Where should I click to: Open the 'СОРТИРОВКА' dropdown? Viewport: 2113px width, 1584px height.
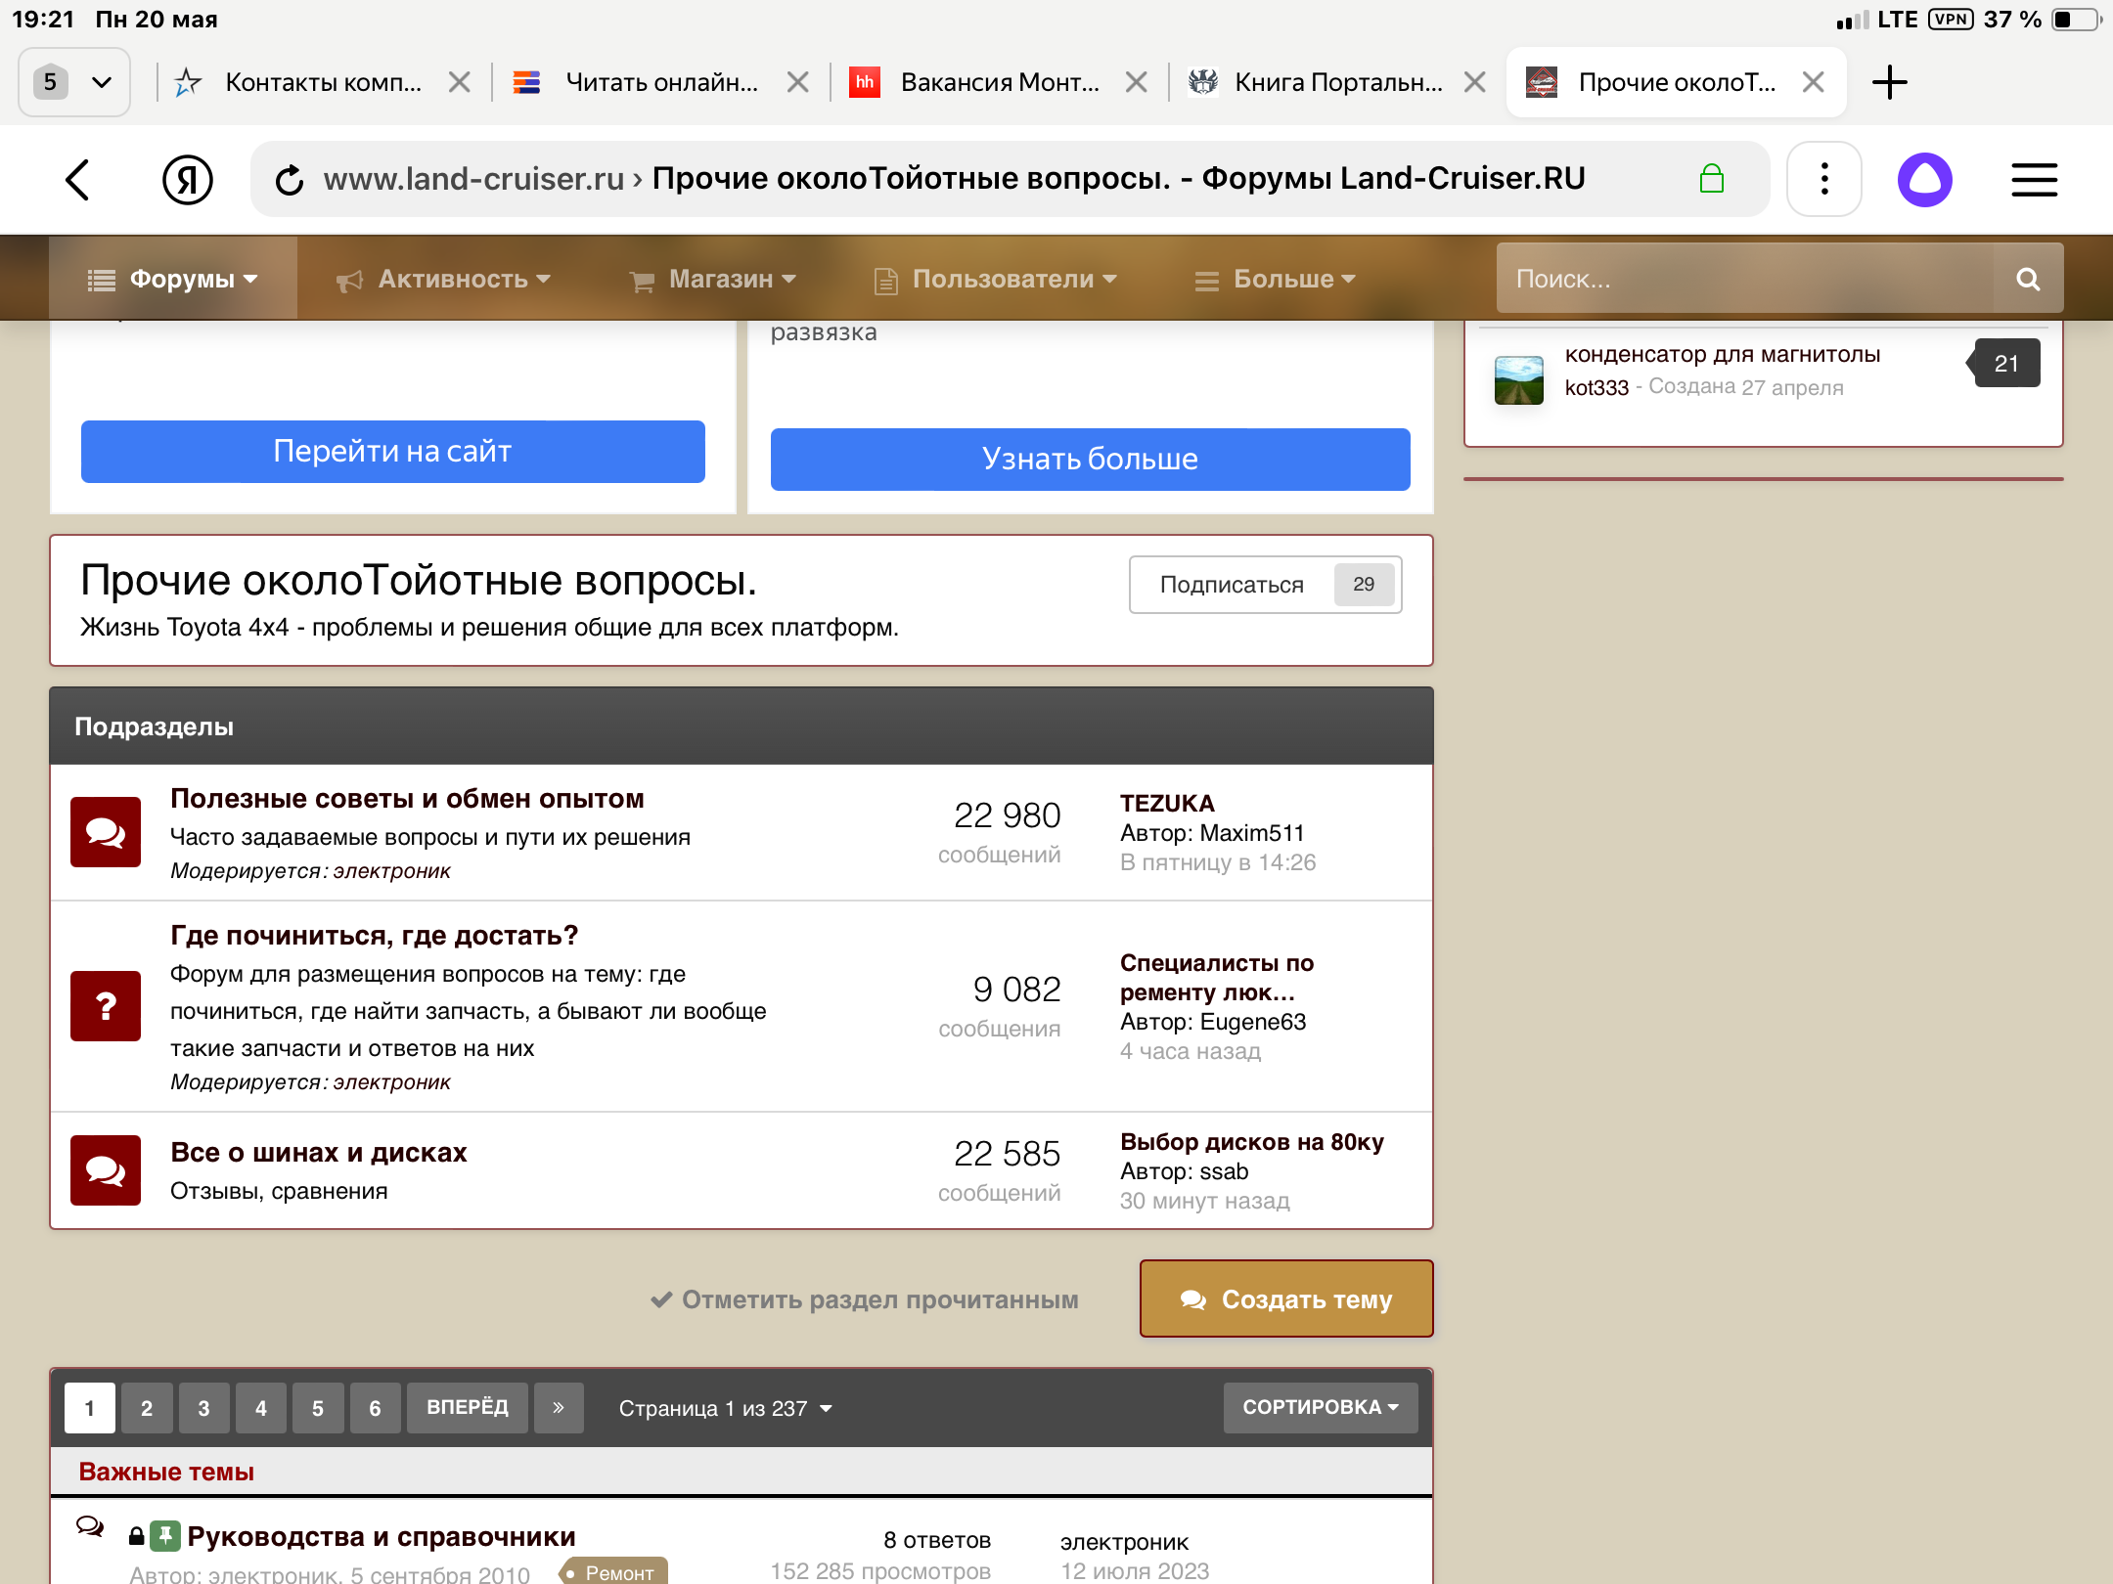coord(1321,1407)
